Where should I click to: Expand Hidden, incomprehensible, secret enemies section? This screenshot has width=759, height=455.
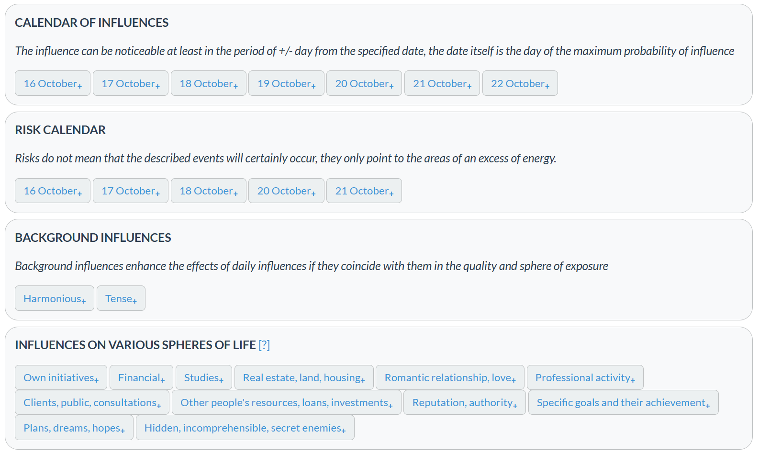[x=245, y=427]
